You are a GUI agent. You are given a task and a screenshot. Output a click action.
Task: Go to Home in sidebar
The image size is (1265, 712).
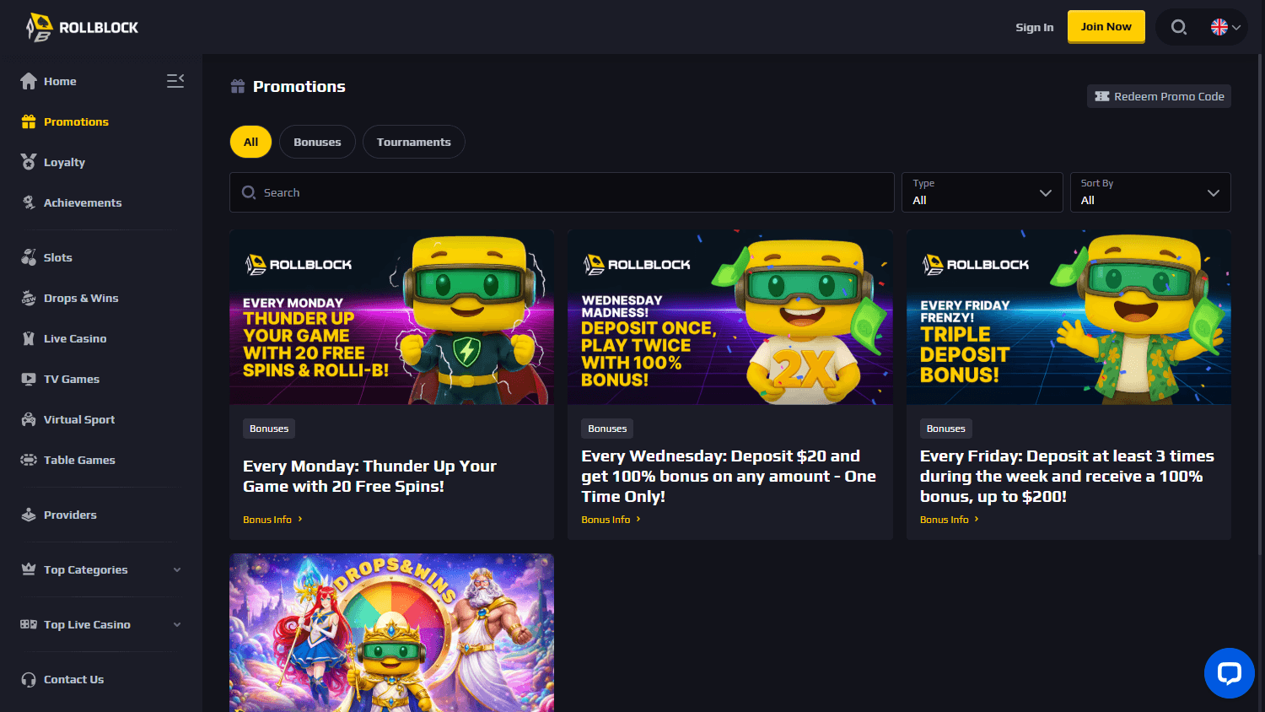(60, 81)
